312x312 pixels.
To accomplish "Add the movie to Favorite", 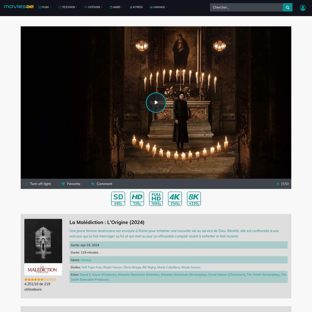I will coord(71,184).
